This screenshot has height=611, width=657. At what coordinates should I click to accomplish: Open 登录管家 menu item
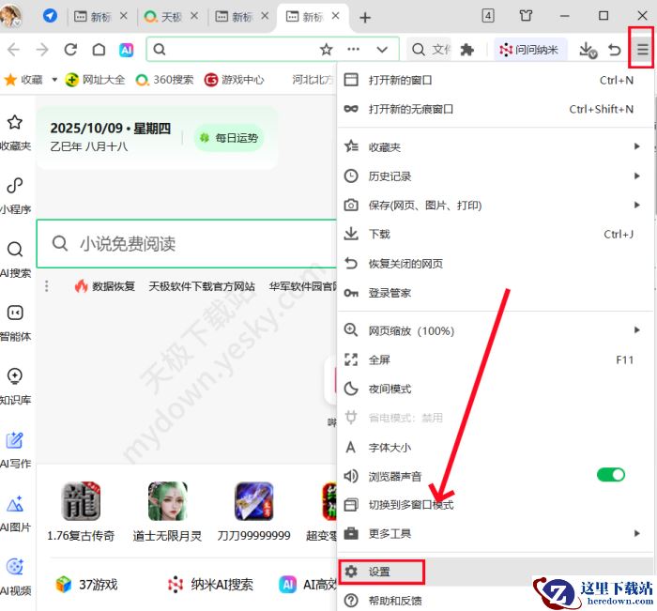[x=495, y=293]
